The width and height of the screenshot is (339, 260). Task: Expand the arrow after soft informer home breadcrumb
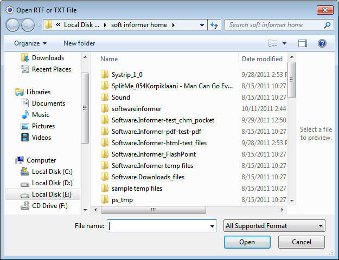(x=174, y=25)
